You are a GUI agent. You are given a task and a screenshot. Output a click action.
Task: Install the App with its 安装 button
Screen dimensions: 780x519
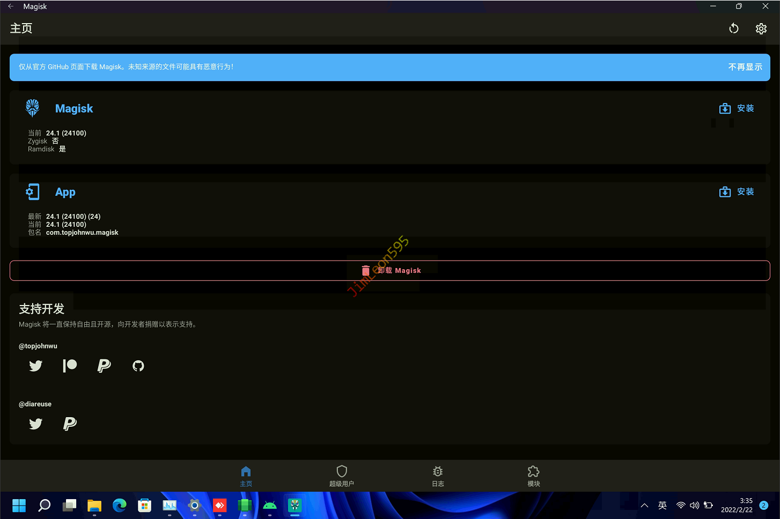tap(737, 192)
